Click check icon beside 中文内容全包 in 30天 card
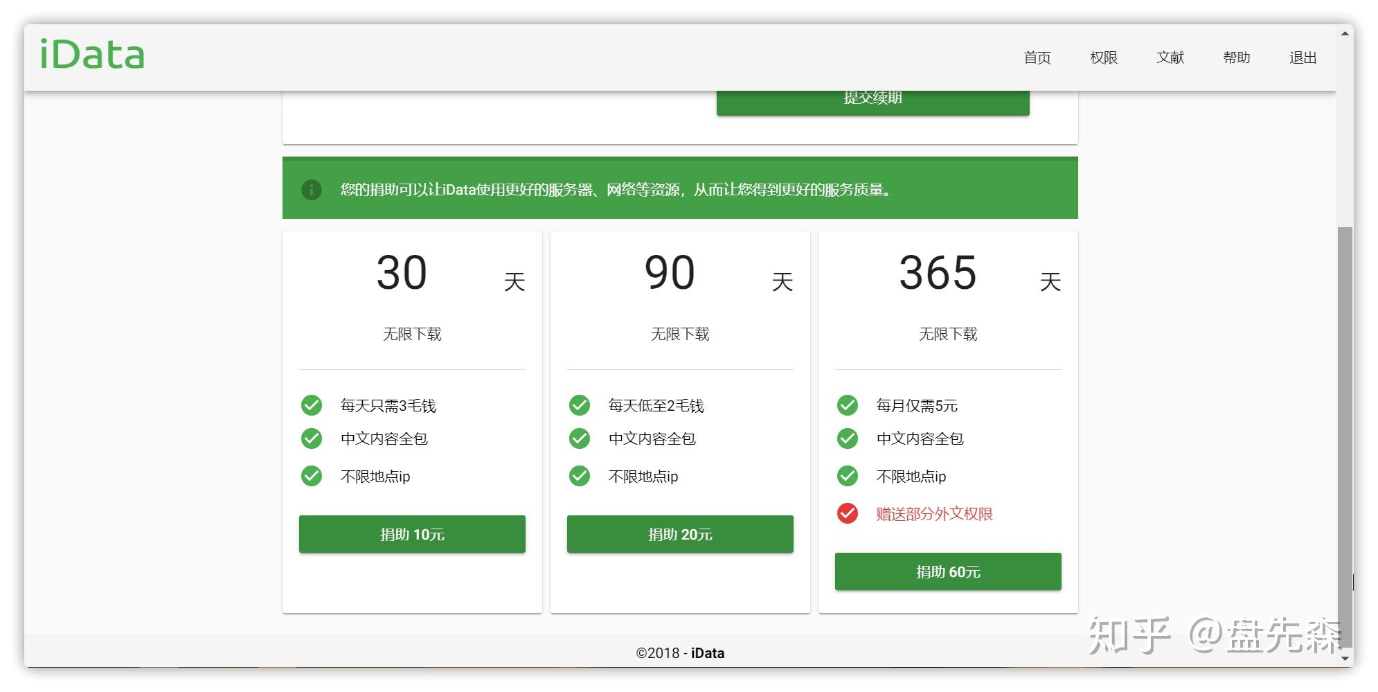The image size is (1378, 692). tap(312, 438)
